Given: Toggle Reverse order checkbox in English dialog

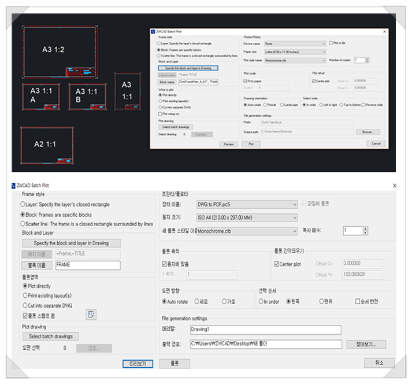Looking at the screenshot, I should tap(372, 105).
